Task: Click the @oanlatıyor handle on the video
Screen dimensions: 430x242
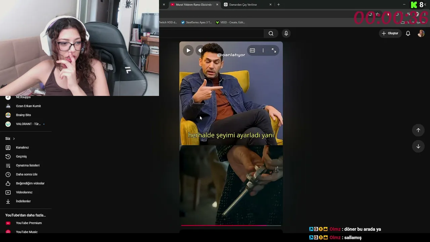Action: (x=231, y=55)
